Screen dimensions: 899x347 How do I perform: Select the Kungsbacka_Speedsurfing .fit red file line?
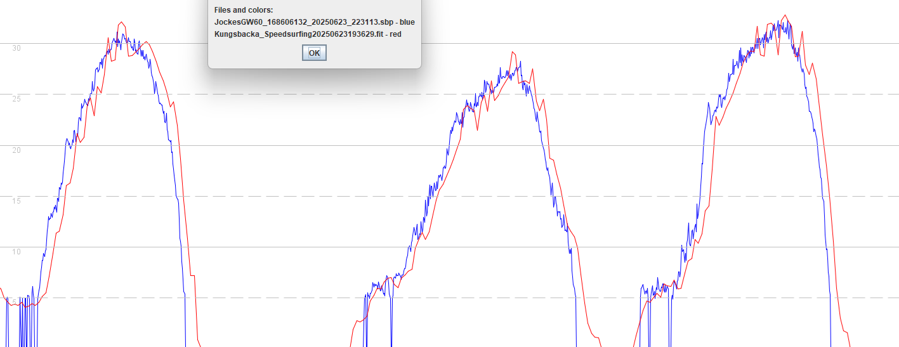(x=308, y=34)
